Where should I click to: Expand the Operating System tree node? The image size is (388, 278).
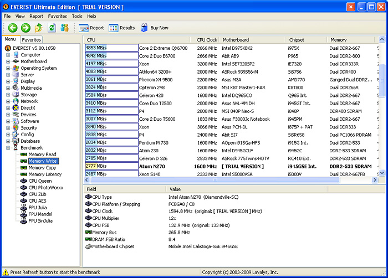[x=8, y=68]
